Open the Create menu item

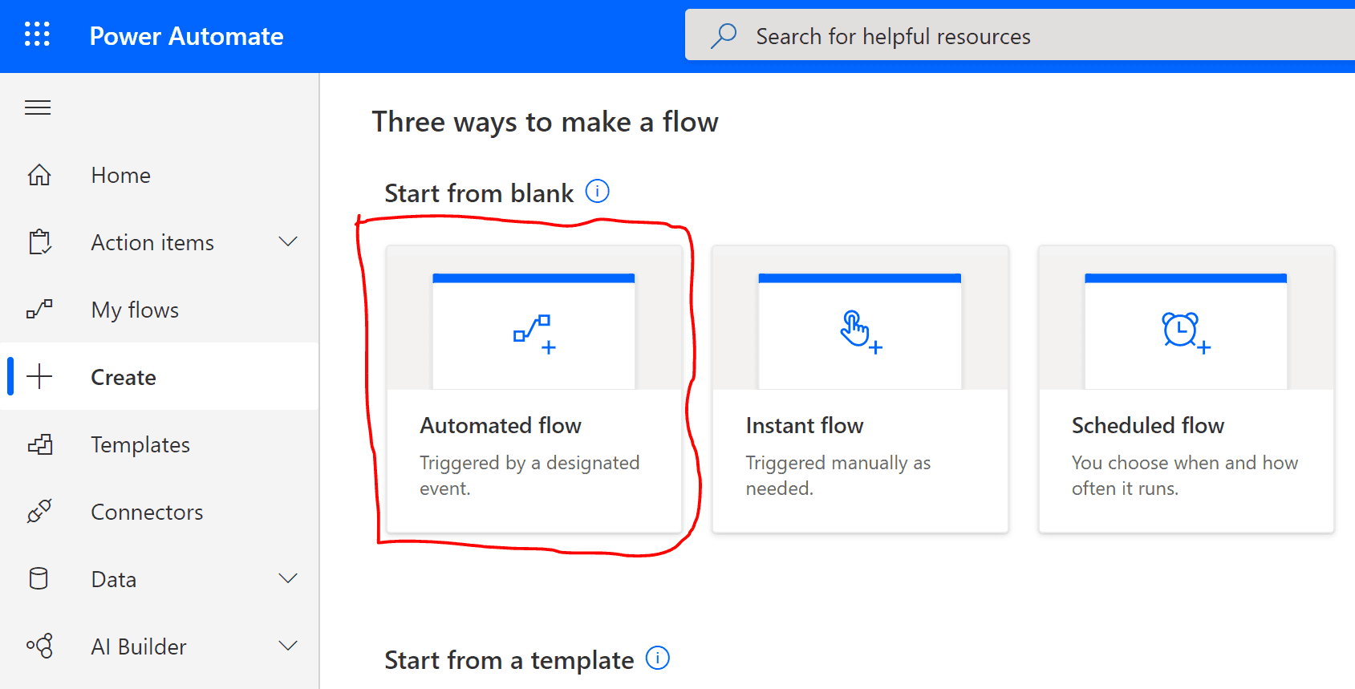pyautogui.click(x=160, y=377)
